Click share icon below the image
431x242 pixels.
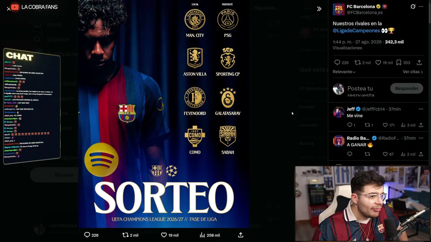coord(240,235)
